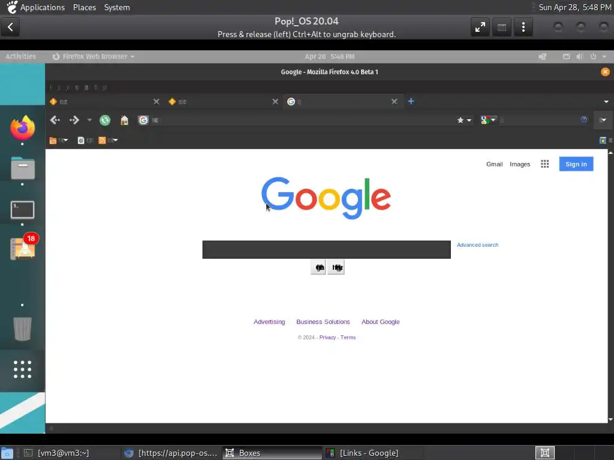Open the Trash icon in the dock
This screenshot has width=614, height=460.
22,328
